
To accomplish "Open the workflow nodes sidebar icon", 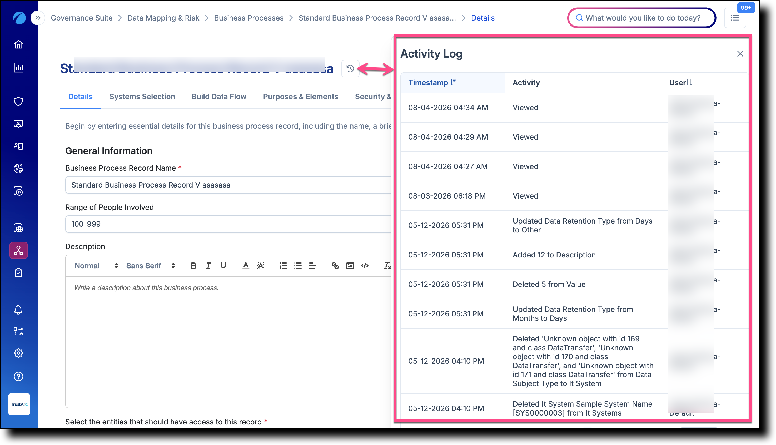I will 18,331.
